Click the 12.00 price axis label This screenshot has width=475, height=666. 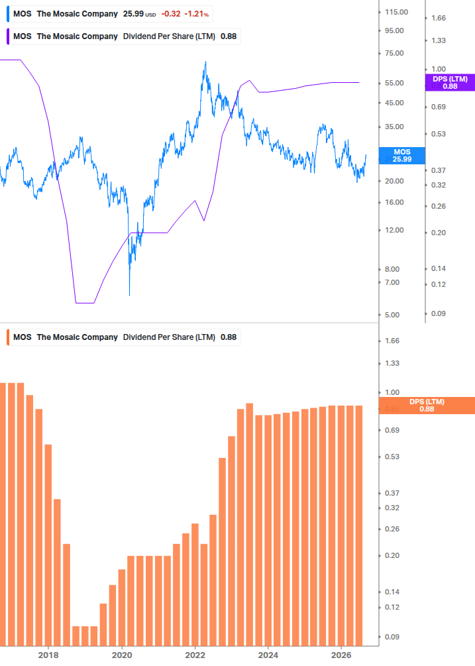(x=394, y=230)
